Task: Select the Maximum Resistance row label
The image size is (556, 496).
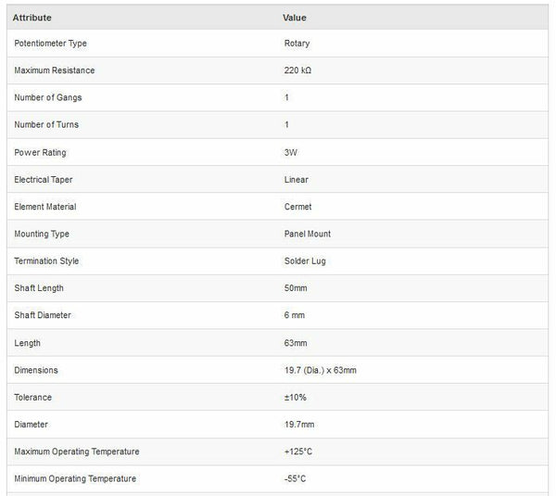Action: (55, 70)
